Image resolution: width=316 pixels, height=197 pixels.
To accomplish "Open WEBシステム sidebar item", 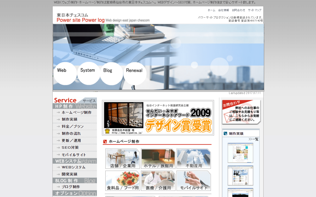I will pos(75,167).
